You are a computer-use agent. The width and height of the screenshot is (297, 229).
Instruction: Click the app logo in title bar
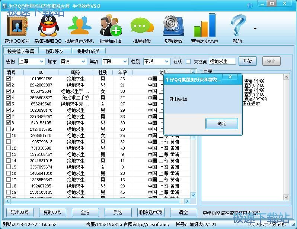pyautogui.click(x=4, y=6)
